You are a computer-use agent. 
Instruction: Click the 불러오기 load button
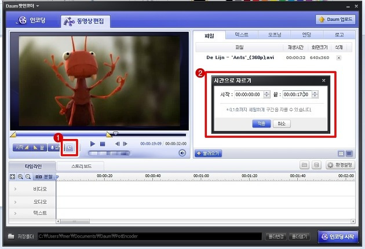208,153
